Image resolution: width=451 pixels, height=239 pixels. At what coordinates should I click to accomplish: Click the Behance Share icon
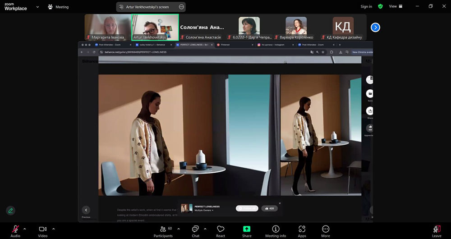click(370, 111)
